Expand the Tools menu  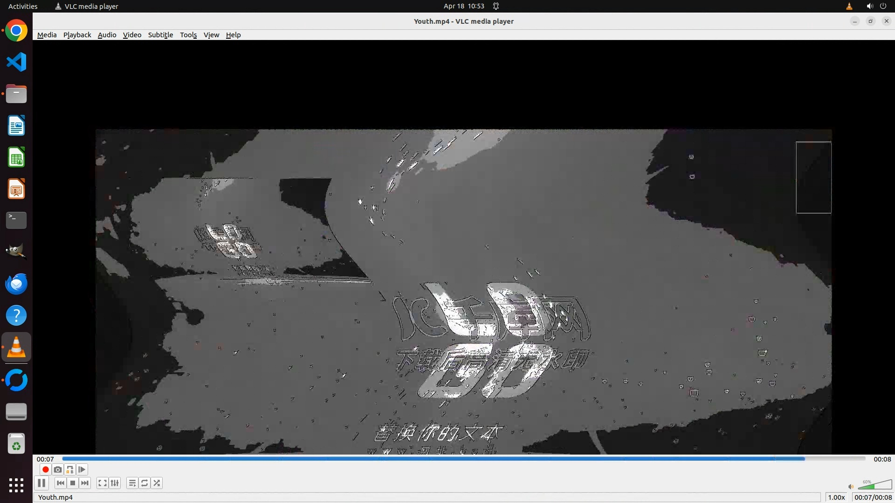pos(188,35)
